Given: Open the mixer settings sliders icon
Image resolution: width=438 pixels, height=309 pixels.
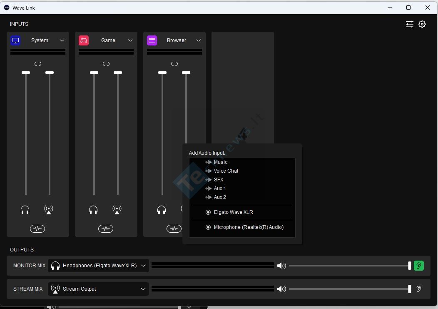Looking at the screenshot, I should 410,24.
